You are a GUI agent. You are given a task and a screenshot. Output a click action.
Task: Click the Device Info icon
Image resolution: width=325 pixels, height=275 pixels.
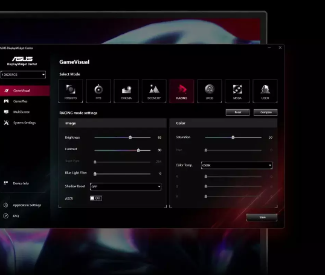point(6,183)
